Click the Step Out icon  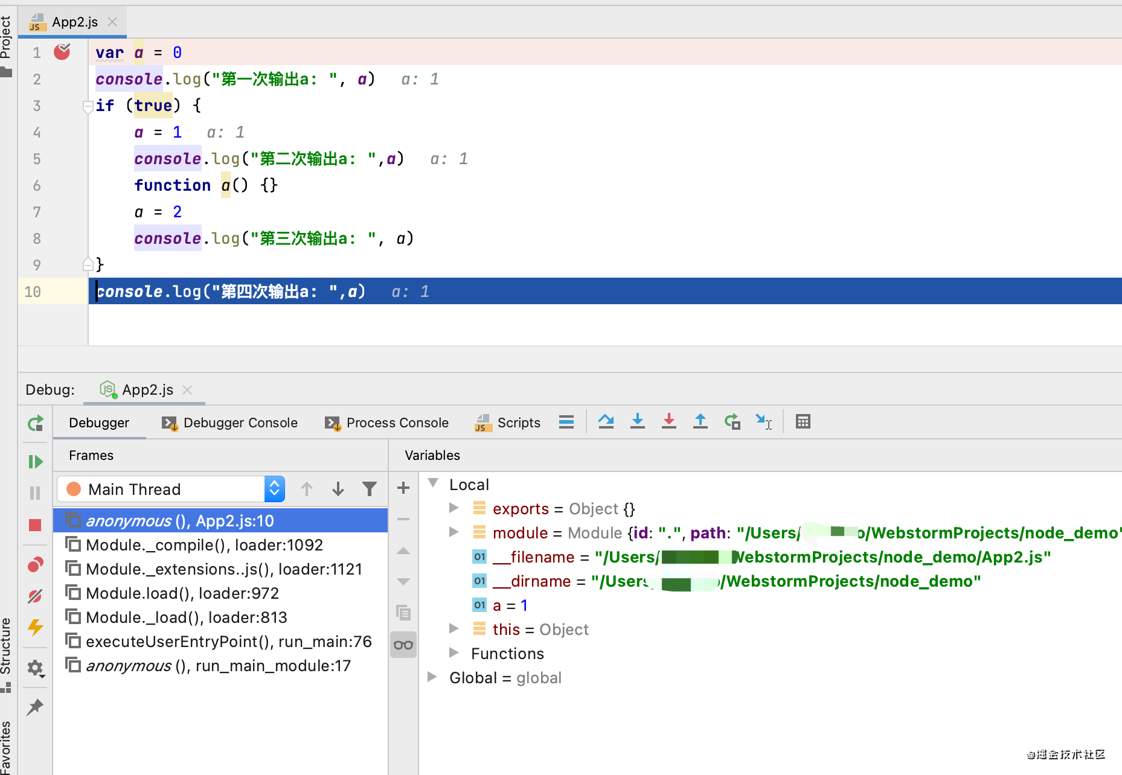(700, 421)
